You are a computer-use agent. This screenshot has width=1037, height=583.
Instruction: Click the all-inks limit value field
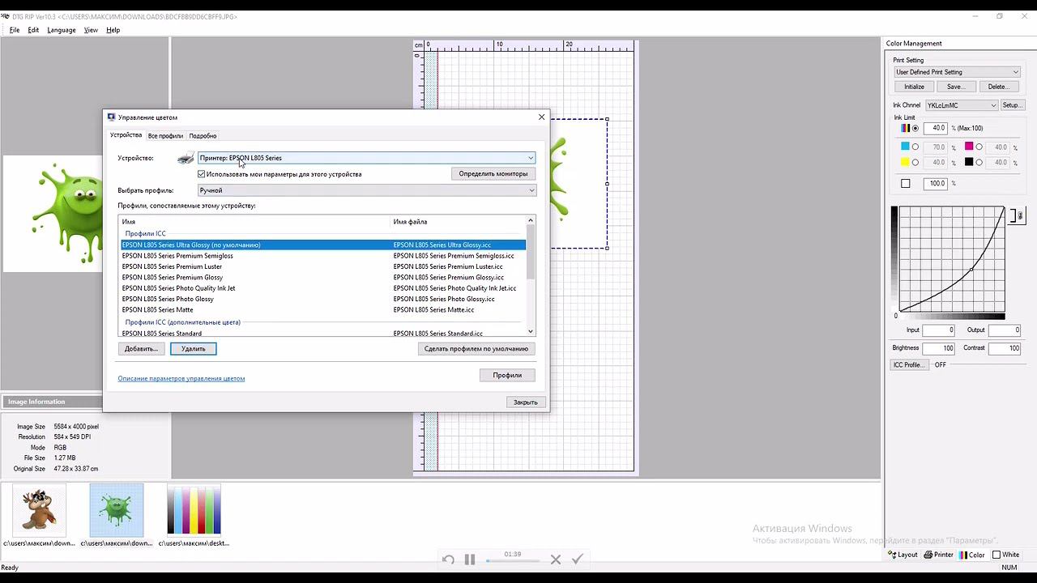pyautogui.click(x=936, y=128)
